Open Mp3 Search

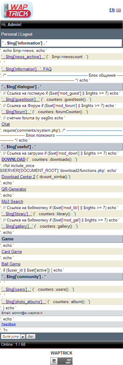pyautogui.click(x=12, y=201)
